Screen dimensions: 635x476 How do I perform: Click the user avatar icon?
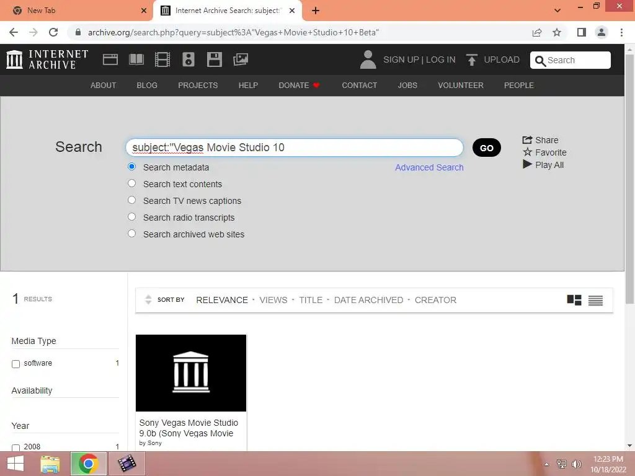368,59
